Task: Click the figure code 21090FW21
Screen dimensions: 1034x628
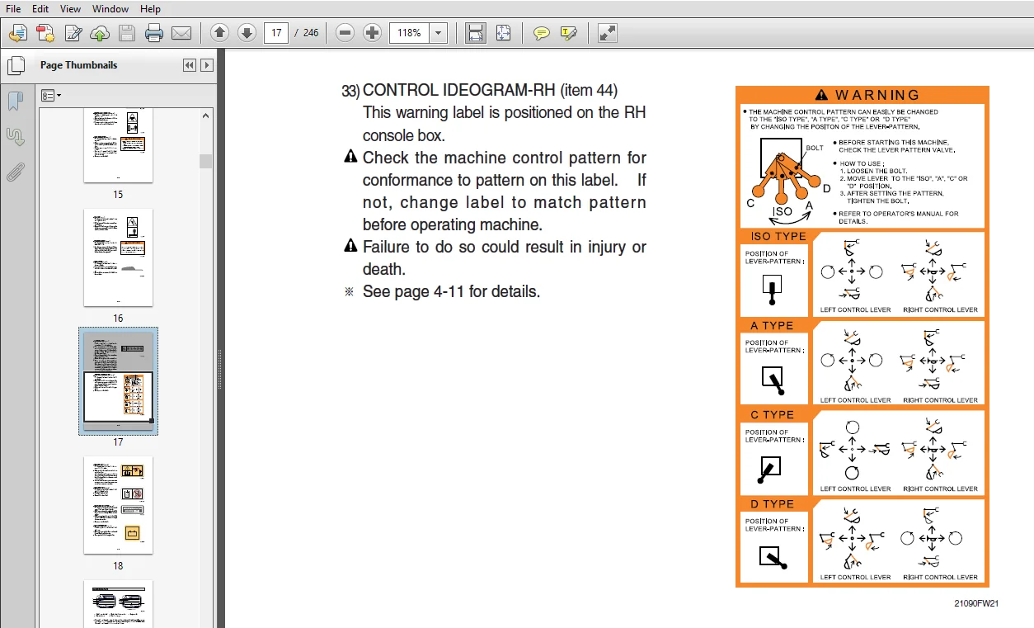Action: [976, 603]
